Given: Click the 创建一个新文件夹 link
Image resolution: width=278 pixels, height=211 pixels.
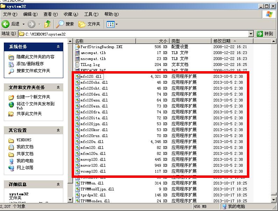Looking at the screenshot, I should pyautogui.click(x=33, y=97).
